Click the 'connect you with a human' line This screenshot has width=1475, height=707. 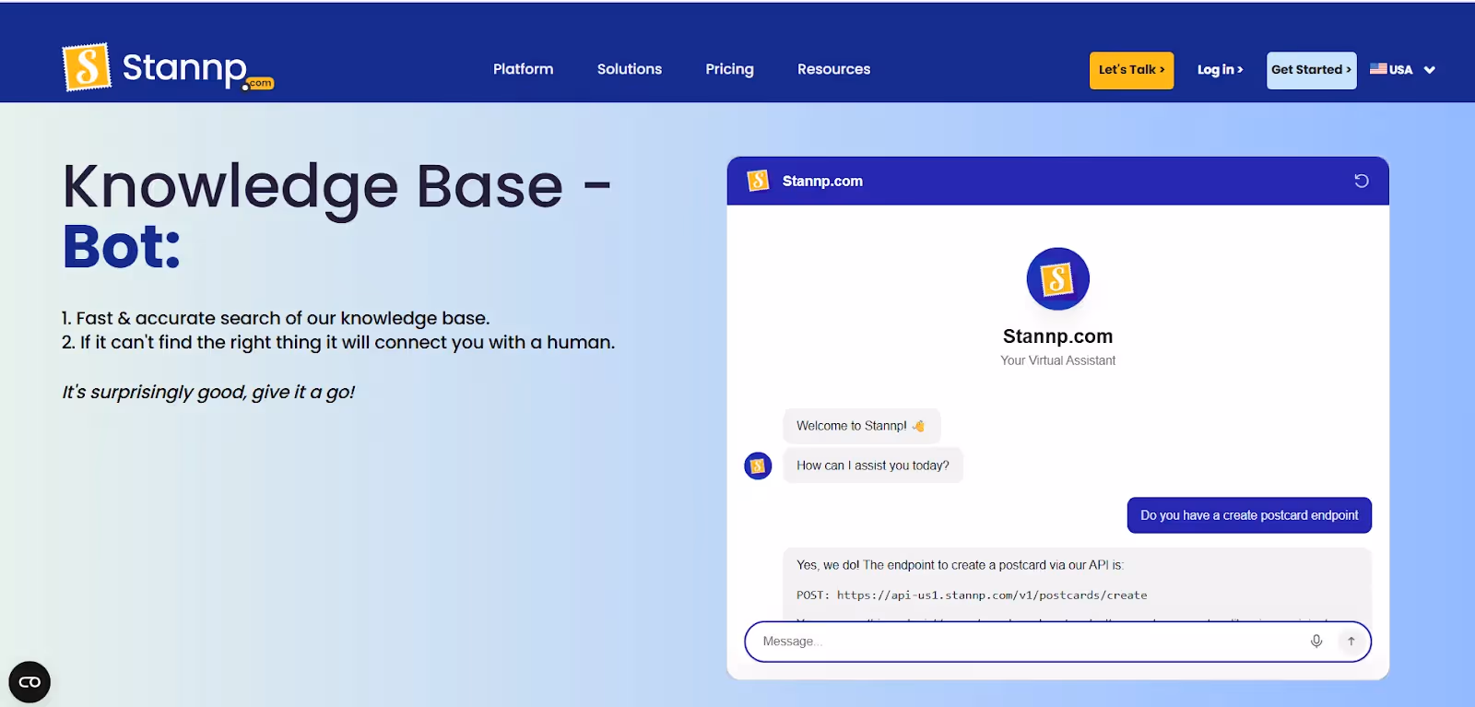tap(338, 342)
